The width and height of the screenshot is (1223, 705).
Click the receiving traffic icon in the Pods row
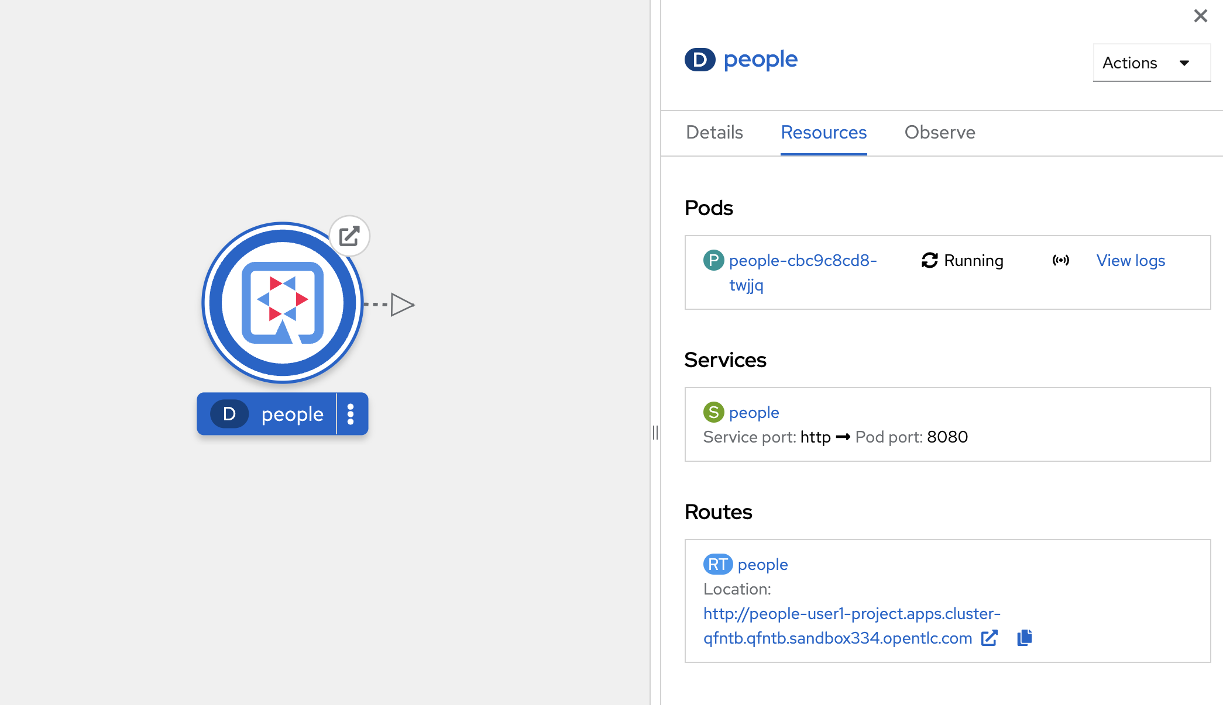pyautogui.click(x=1060, y=260)
